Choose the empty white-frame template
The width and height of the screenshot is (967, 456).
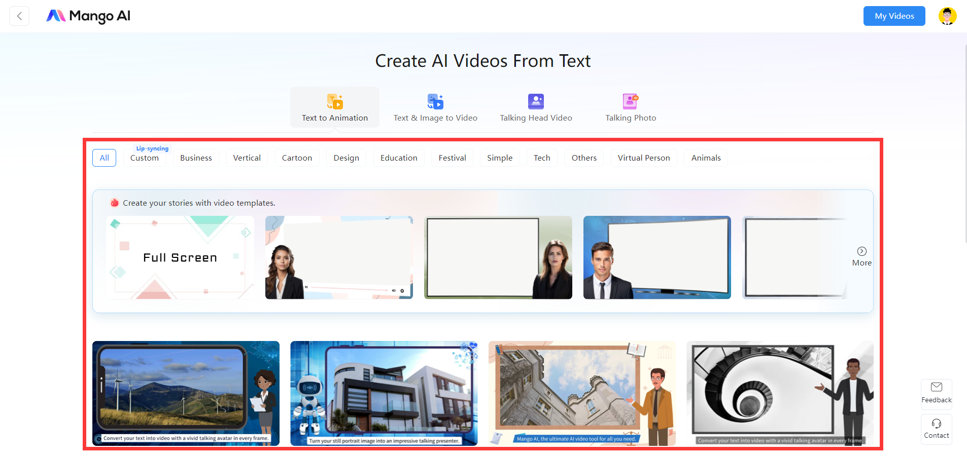coord(795,257)
